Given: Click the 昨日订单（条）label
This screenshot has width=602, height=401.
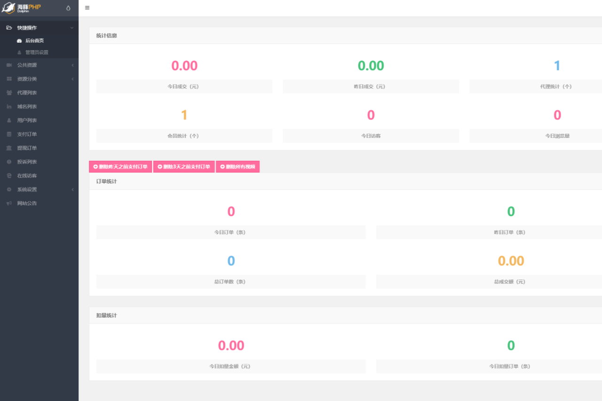Looking at the screenshot, I should pyautogui.click(x=510, y=233).
